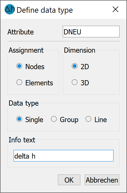Click the Attribute field containing DNEU
This screenshot has height=193, width=127.
click(x=91, y=32)
